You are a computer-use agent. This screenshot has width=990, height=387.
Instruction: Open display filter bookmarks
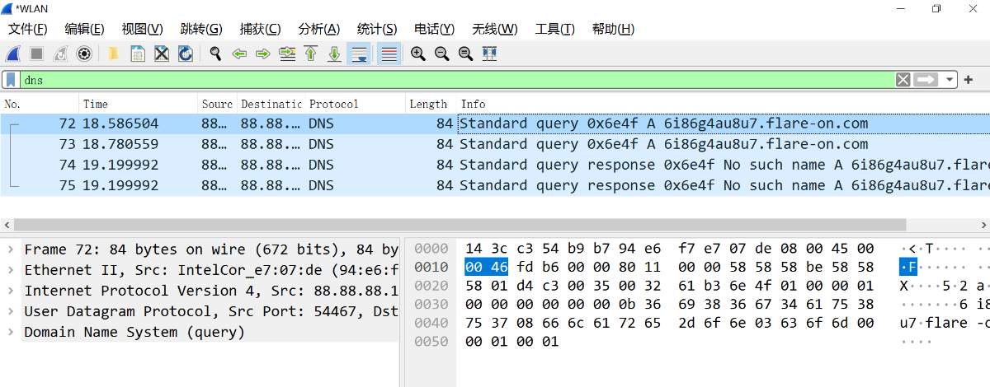[x=11, y=80]
